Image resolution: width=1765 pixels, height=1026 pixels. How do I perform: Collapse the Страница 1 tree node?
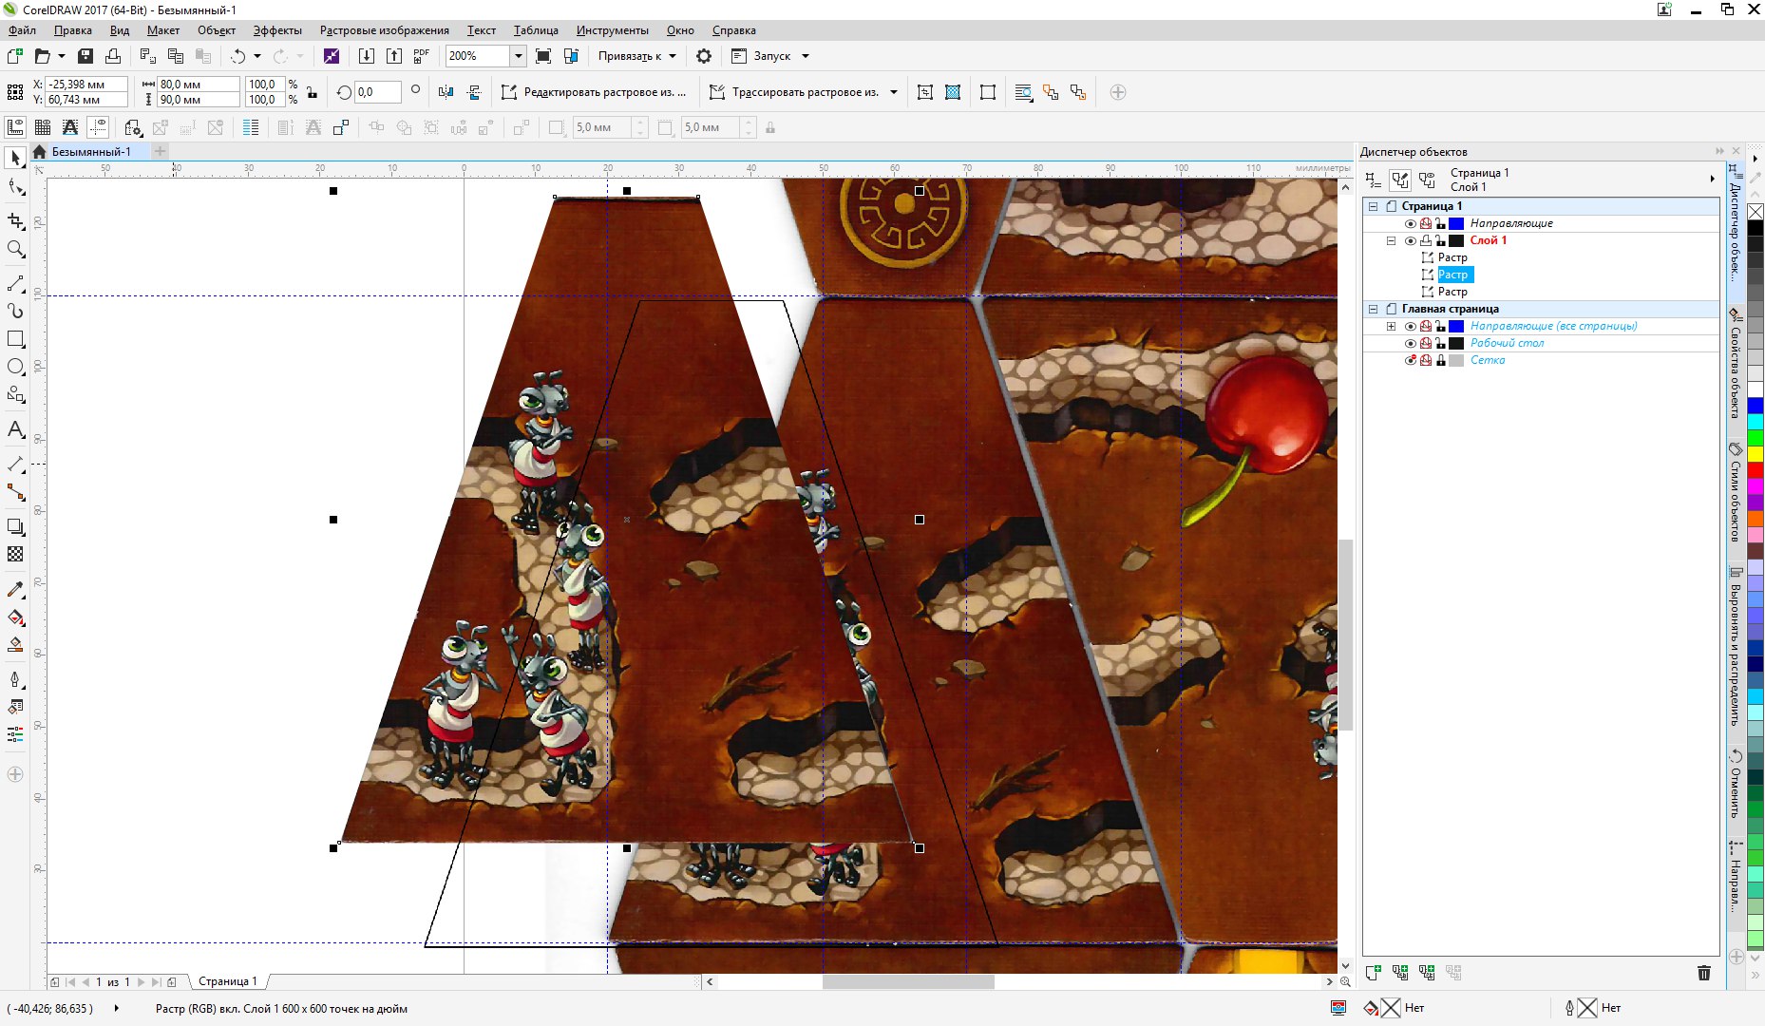coord(1373,206)
